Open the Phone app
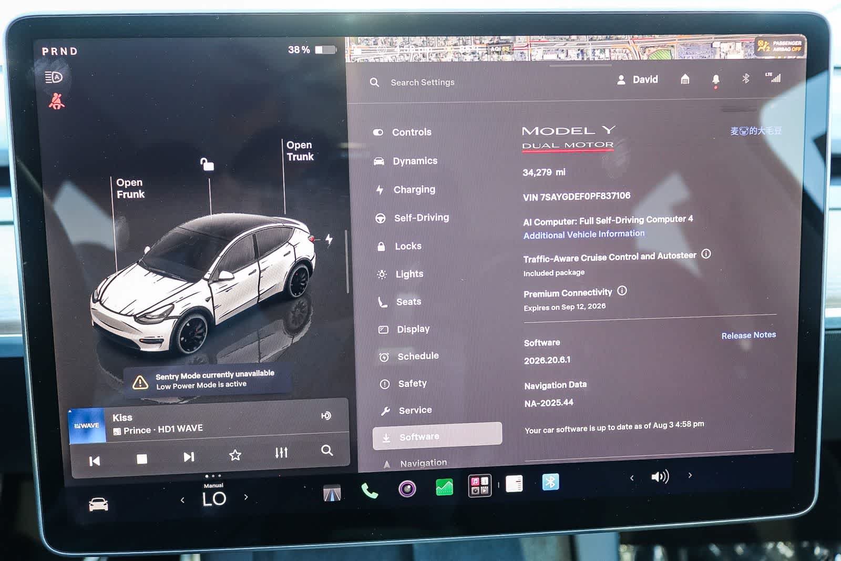This screenshot has width=841, height=561. 370,491
